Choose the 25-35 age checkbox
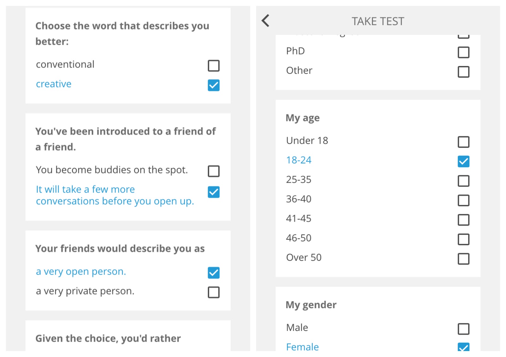Image resolution: width=506 pixels, height=357 pixels. pyautogui.click(x=463, y=181)
